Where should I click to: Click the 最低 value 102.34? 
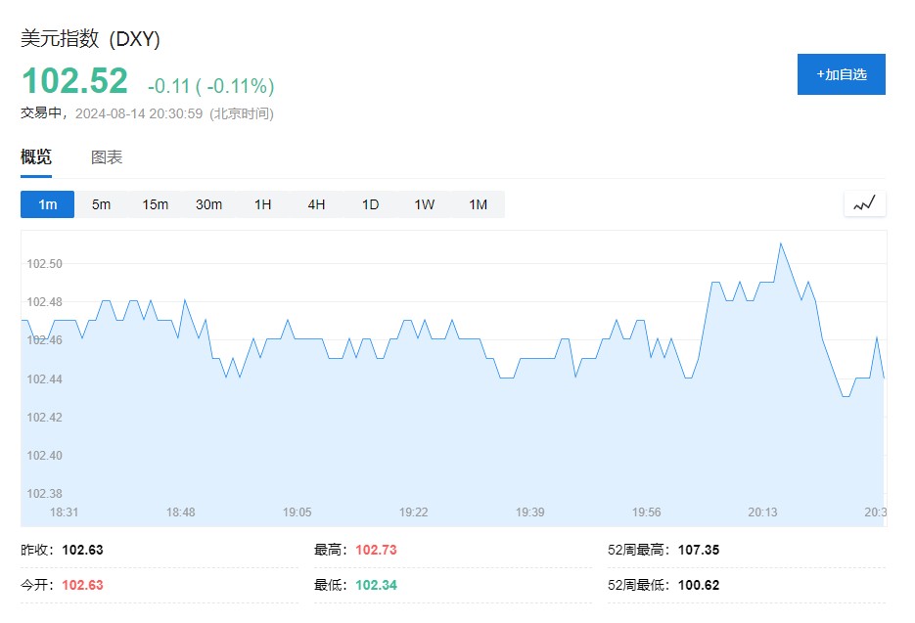point(376,585)
